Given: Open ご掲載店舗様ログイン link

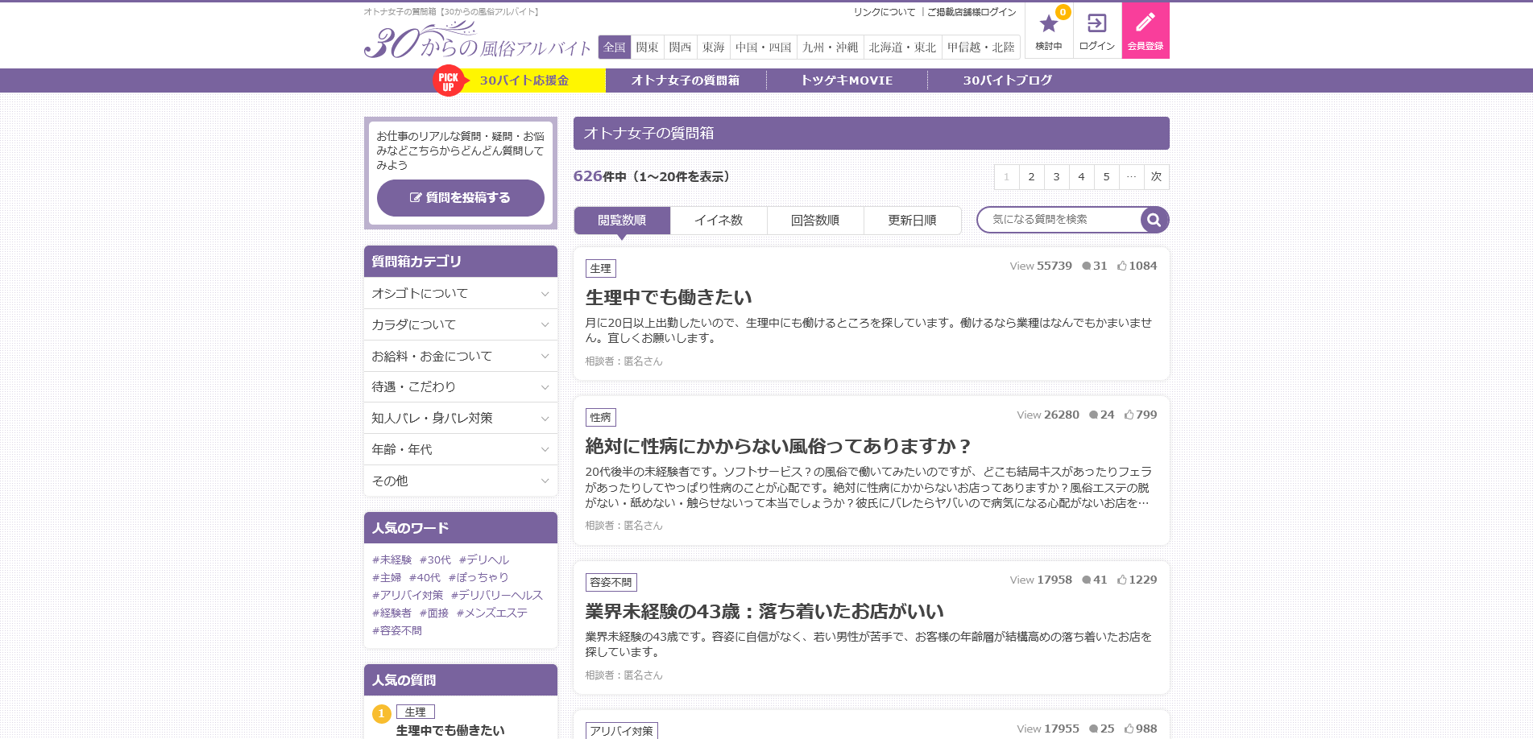Looking at the screenshot, I should pyautogui.click(x=972, y=12).
